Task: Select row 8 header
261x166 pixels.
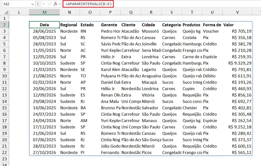Action: point(5,63)
